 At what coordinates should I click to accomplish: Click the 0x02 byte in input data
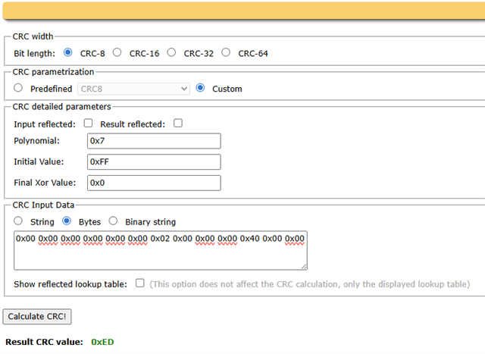[x=160, y=239]
